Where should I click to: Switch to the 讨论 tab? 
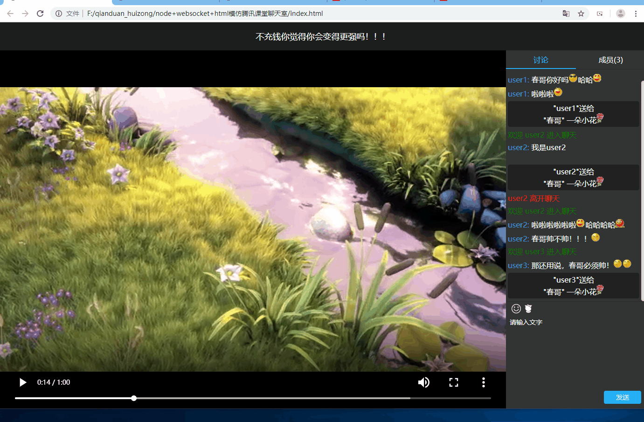541,60
